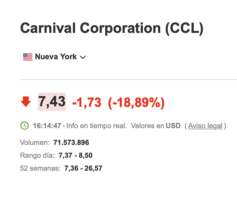The width and height of the screenshot is (237, 208).
Task: Click the 52 semanas value 7,36 - 26,57
Action: pyautogui.click(x=83, y=168)
